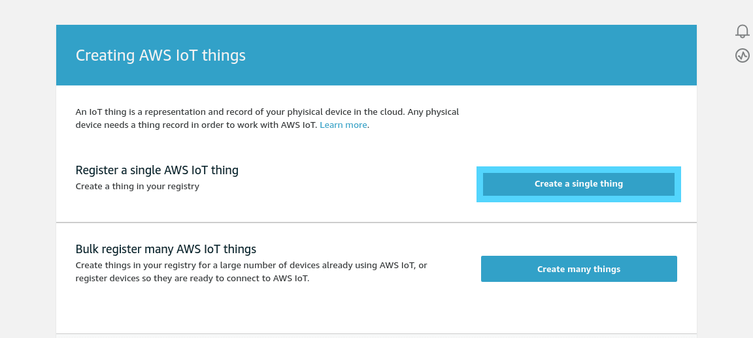Image resolution: width=753 pixels, height=338 pixels.
Task: Select the Register a single AWS IoT thing heading
Action: tap(157, 170)
